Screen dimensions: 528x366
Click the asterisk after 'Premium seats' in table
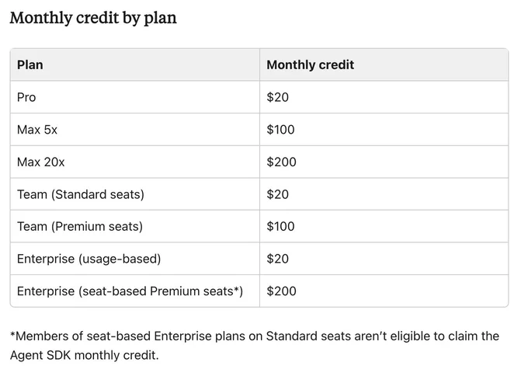pos(236,289)
